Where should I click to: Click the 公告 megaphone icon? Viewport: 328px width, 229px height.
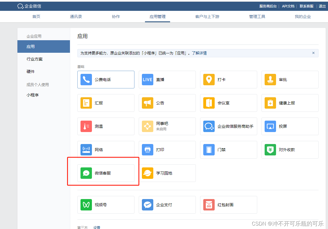[148, 103]
